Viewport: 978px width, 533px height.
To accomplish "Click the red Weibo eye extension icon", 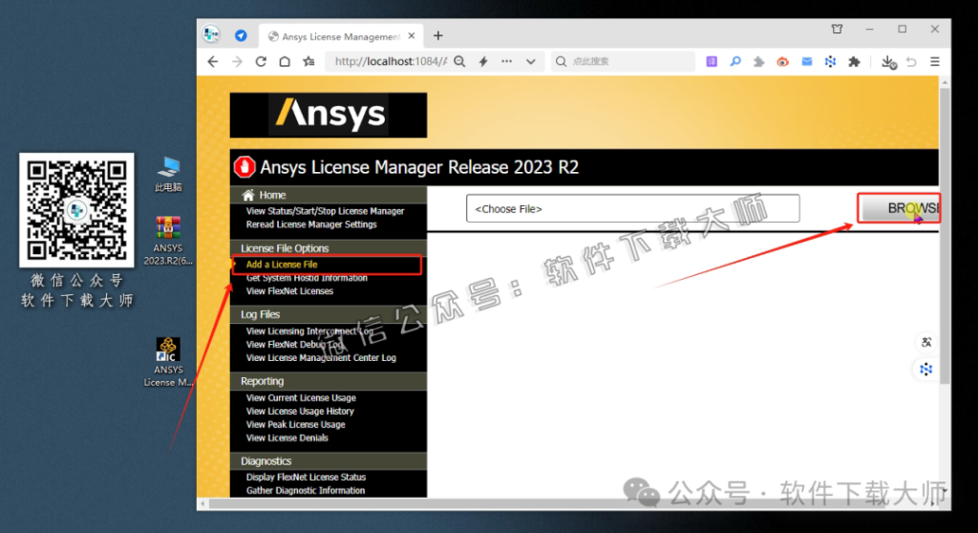I will point(783,62).
